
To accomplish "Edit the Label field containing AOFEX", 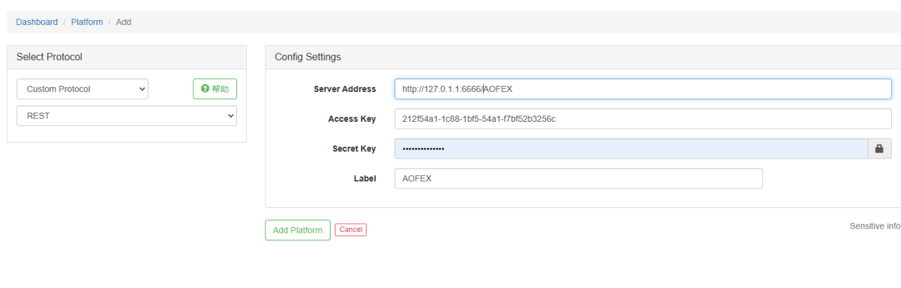I will (x=578, y=179).
